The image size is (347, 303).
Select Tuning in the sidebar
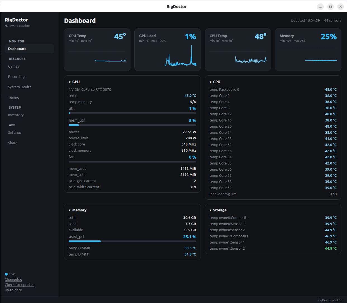point(29,97)
